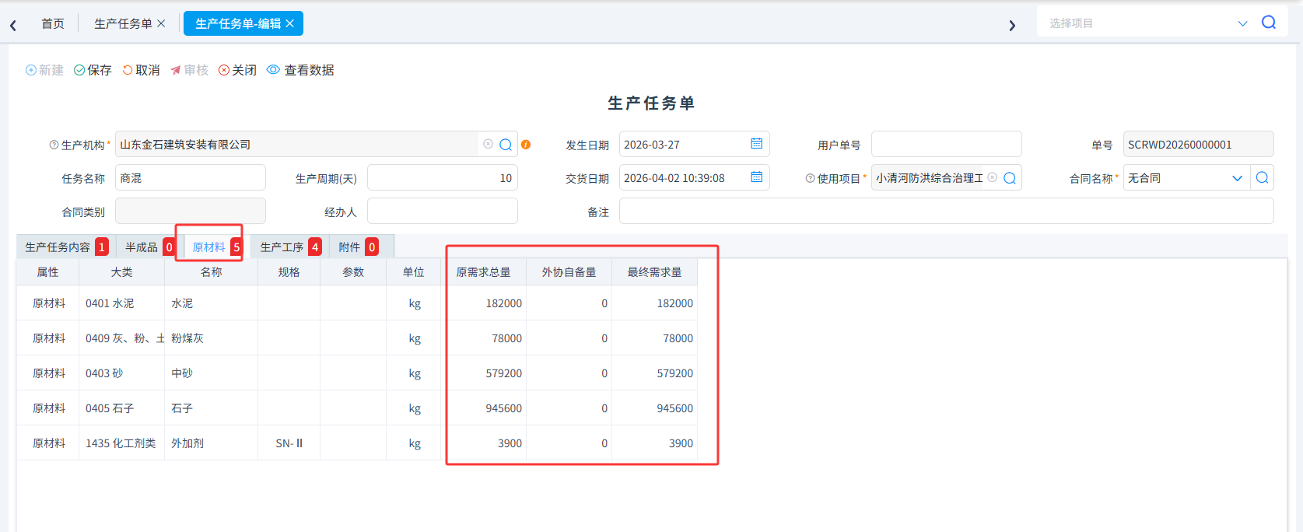Click the top-right project search magnifier icon

1269,23
